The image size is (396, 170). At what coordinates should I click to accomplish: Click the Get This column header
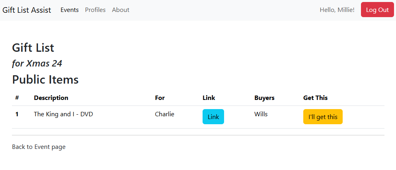pyautogui.click(x=315, y=98)
